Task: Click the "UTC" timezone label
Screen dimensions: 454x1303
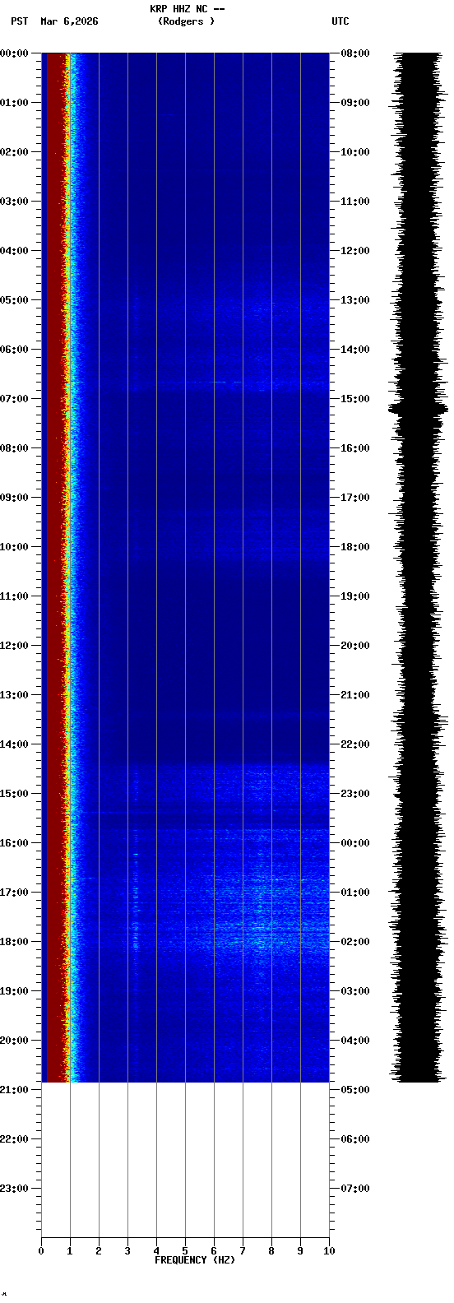Action: point(340,21)
